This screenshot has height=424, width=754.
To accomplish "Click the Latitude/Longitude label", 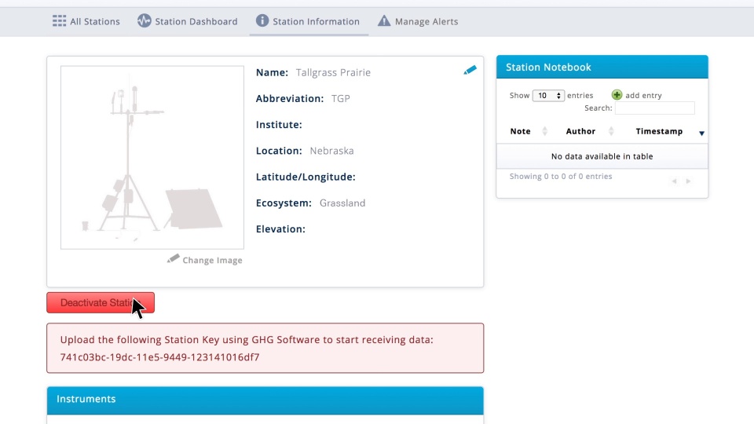I will [x=306, y=177].
